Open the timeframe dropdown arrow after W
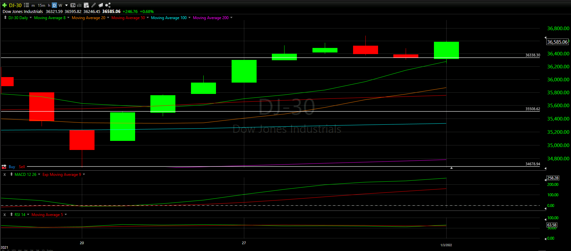The height and width of the screenshot is (251, 571). click(67, 6)
